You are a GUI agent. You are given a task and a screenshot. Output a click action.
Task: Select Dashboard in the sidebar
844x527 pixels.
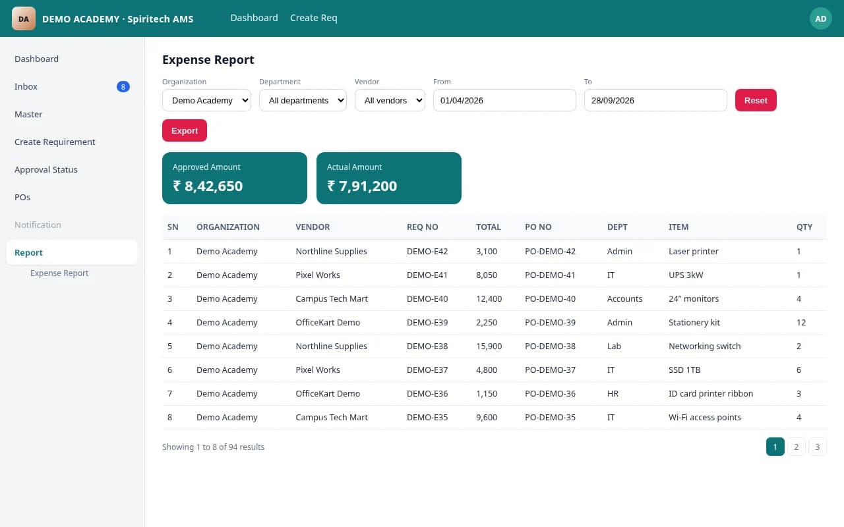tap(72, 59)
